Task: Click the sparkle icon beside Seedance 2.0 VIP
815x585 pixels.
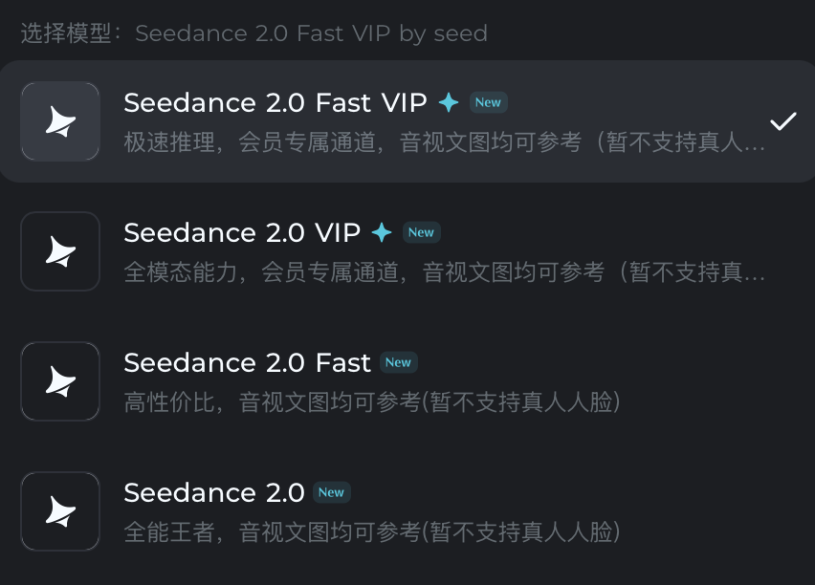Action: pyautogui.click(x=382, y=232)
